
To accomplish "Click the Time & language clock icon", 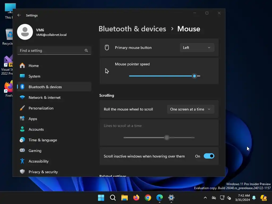I will click(22, 140).
